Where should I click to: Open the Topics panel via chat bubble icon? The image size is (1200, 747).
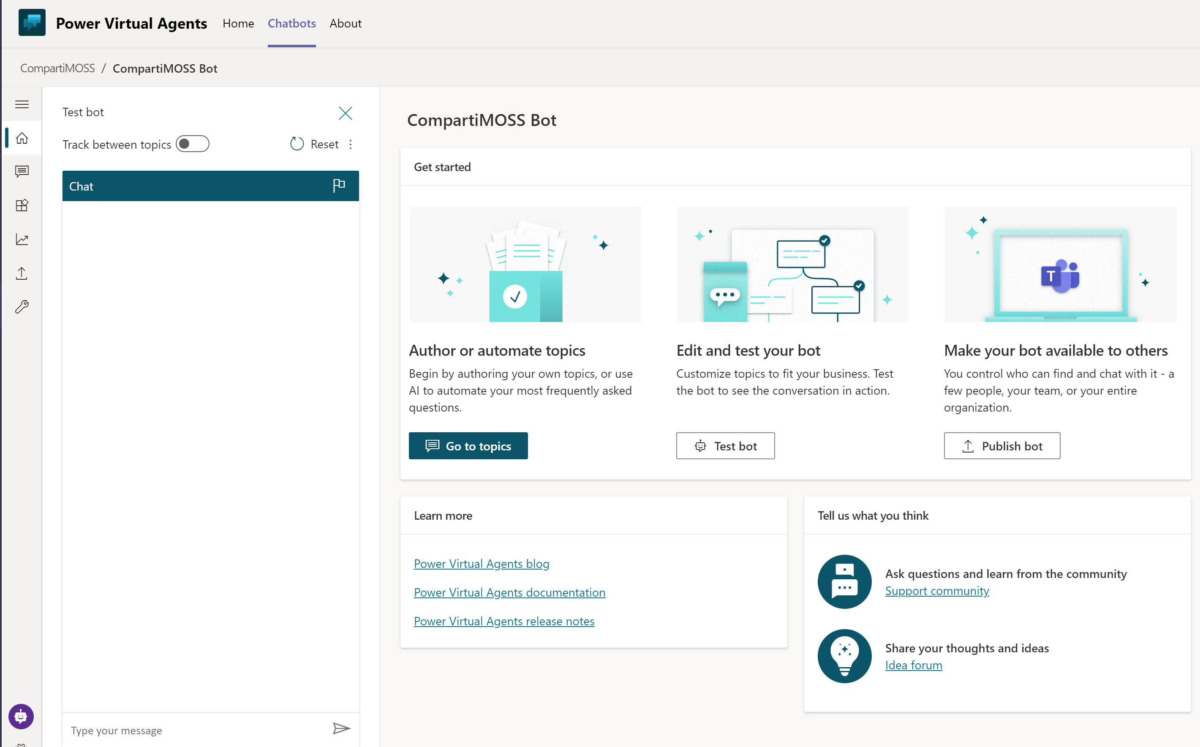[22, 172]
